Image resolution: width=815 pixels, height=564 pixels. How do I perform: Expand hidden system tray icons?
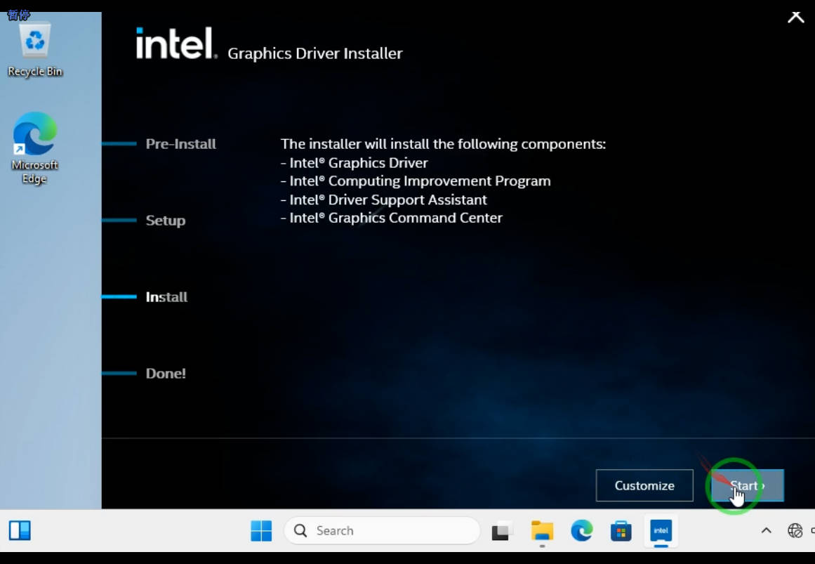767,531
